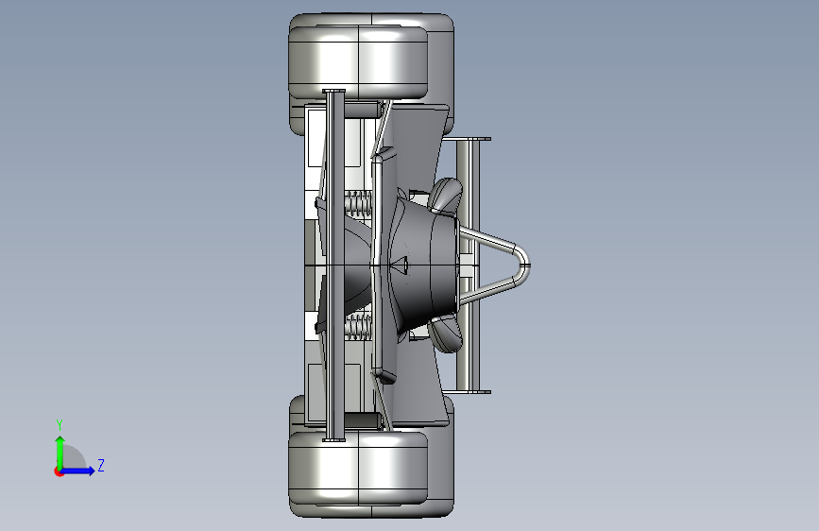The width and height of the screenshot is (819, 531).
Task: Select the bottom tire of the car model
Action: click(358, 467)
